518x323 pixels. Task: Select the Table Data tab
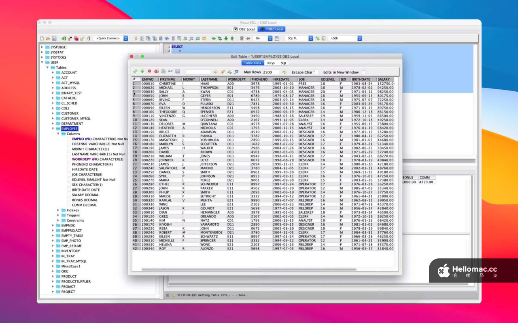[x=253, y=63]
